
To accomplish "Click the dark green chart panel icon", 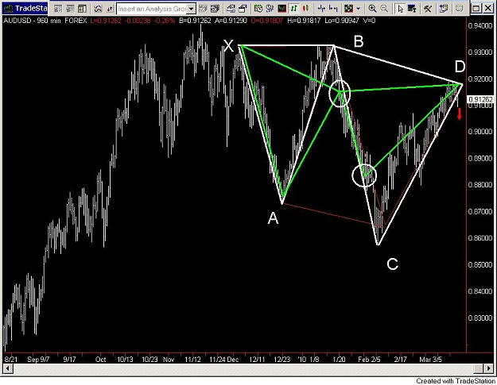I will 282,8.
